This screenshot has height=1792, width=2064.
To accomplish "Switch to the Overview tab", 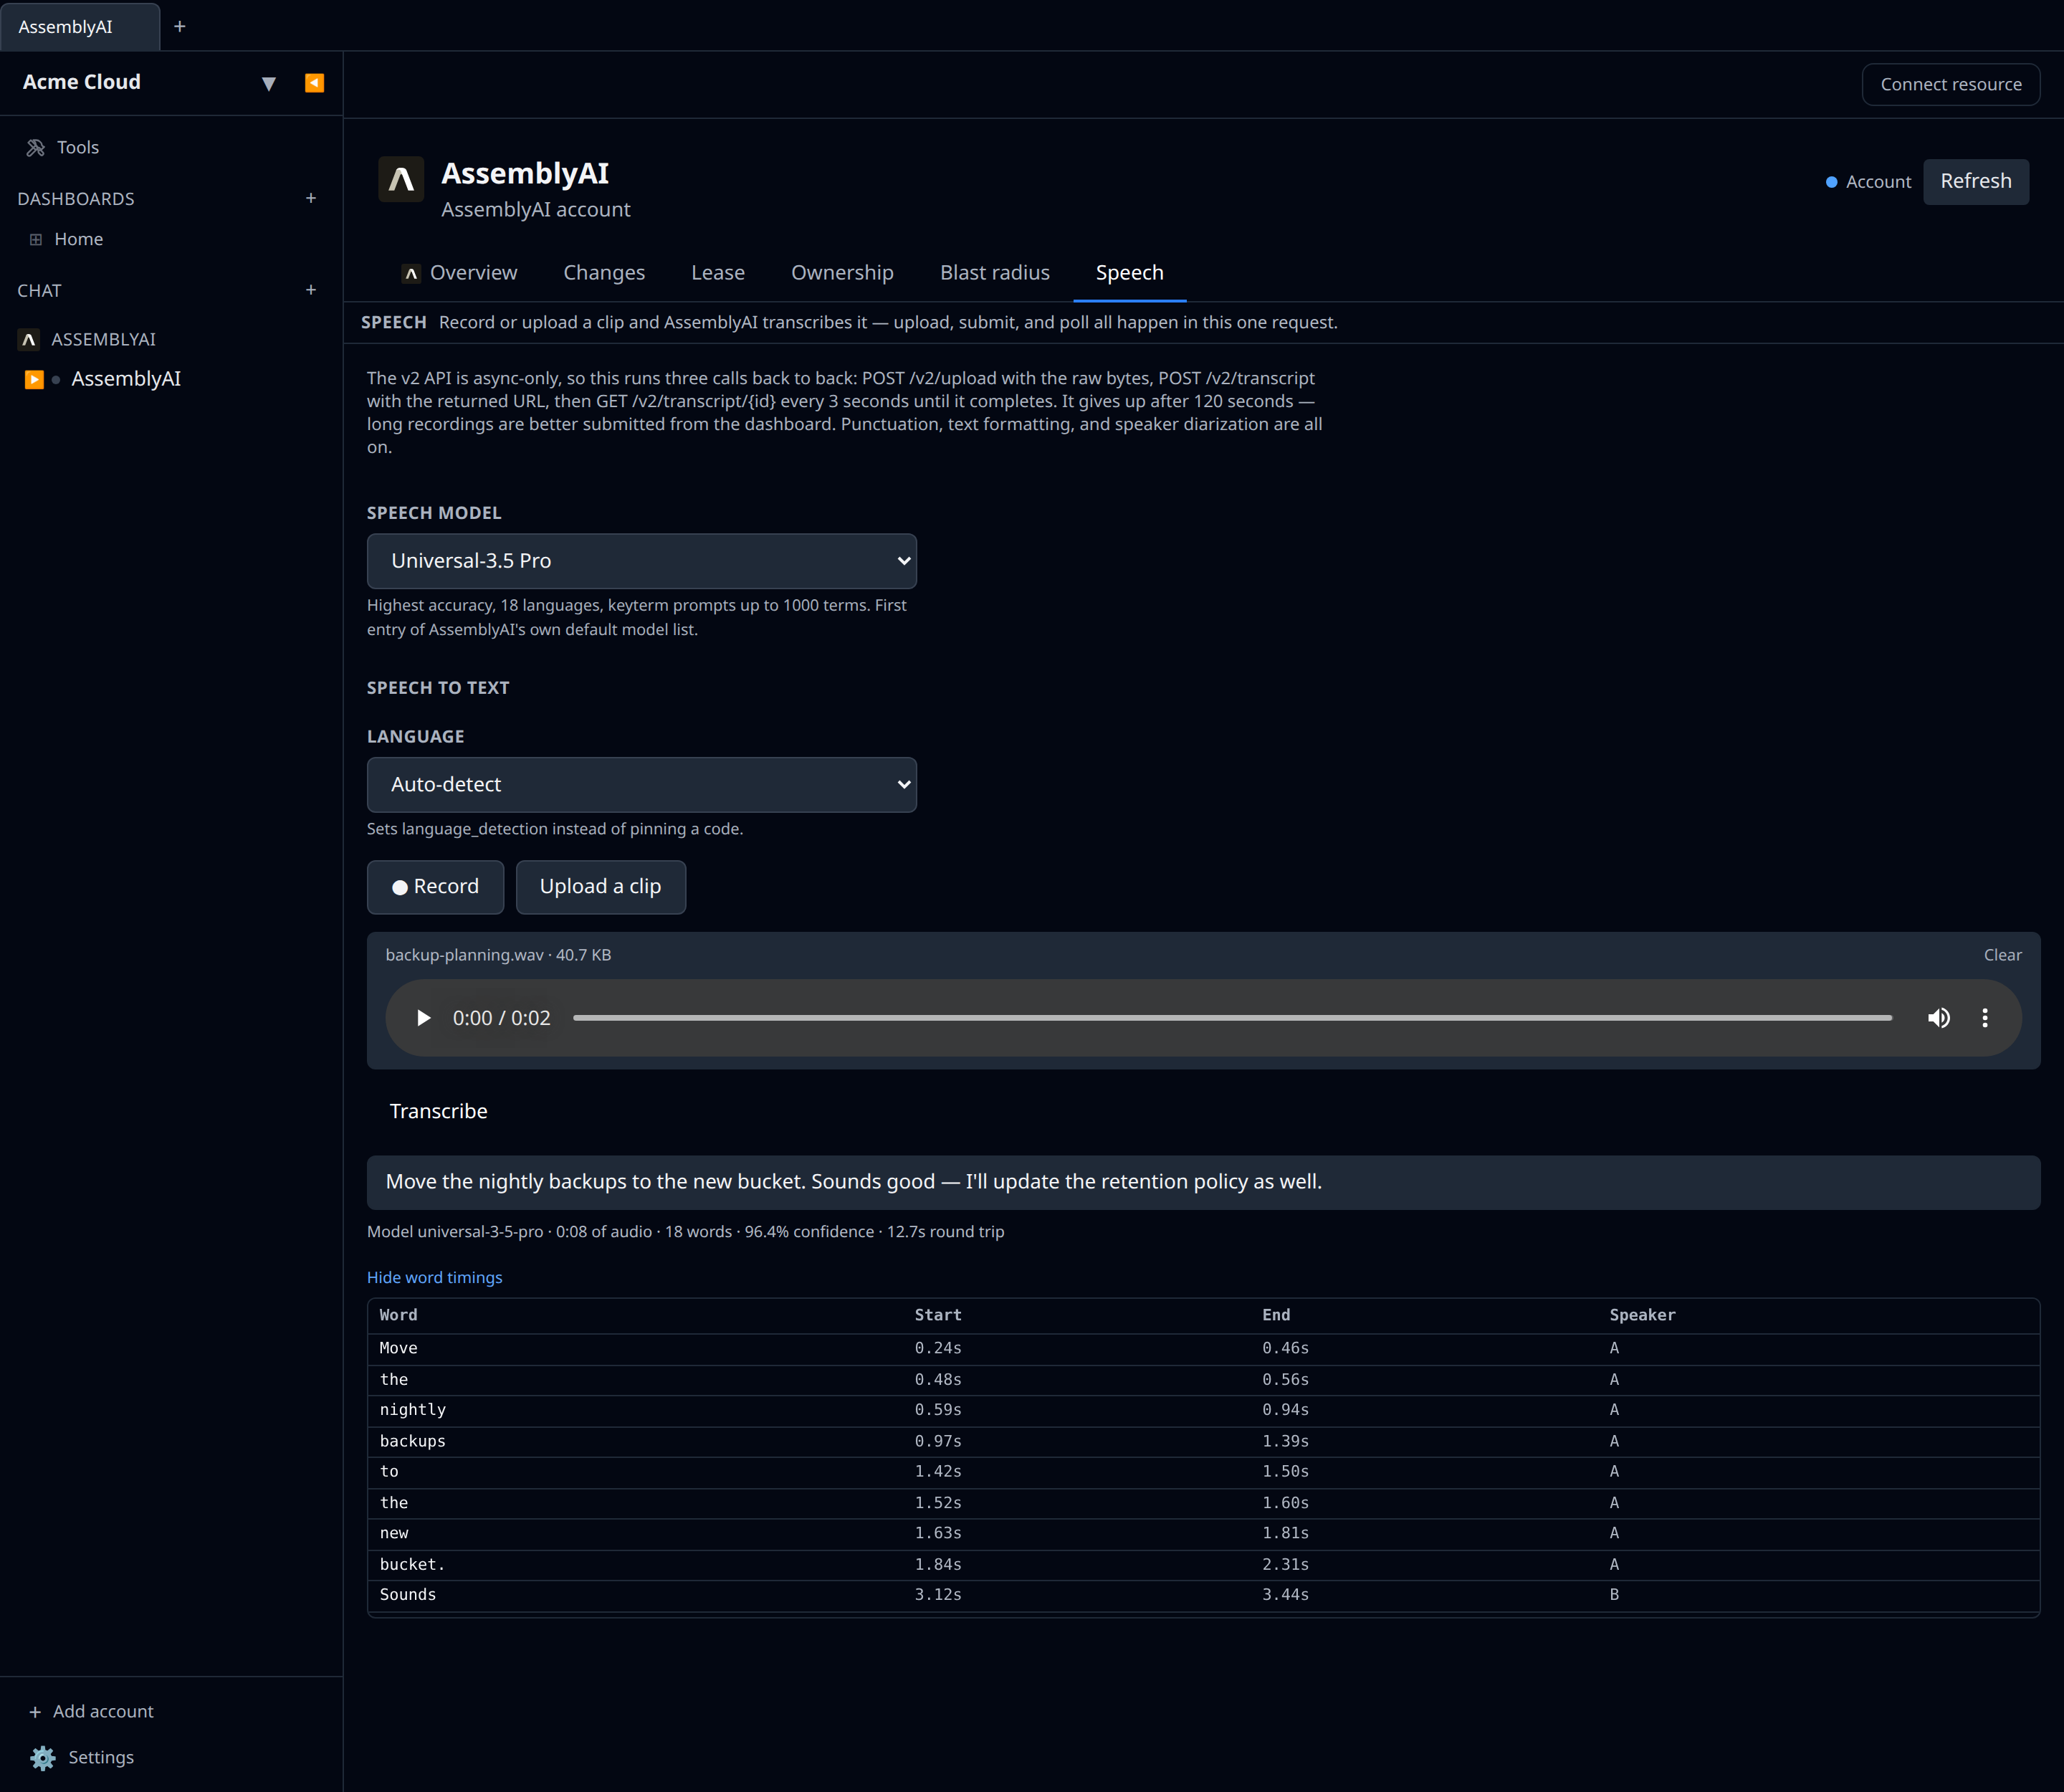I will coord(459,273).
